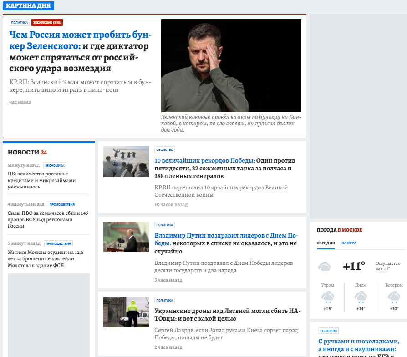Click the Эксклюзив KP.RU red tag
The height and width of the screenshot is (357, 407).
point(47,23)
